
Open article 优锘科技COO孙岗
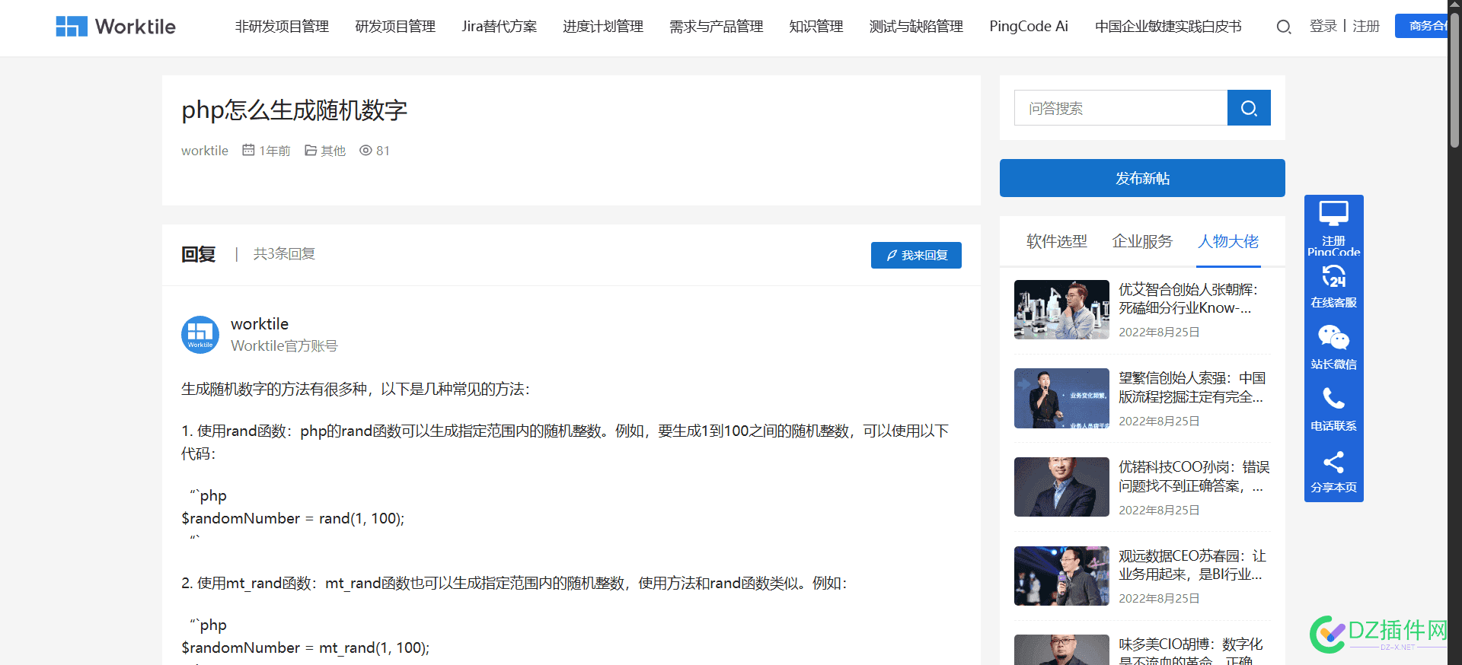tap(1193, 476)
